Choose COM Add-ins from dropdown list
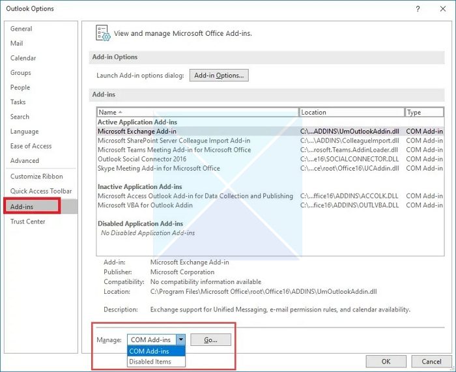 click(x=156, y=351)
